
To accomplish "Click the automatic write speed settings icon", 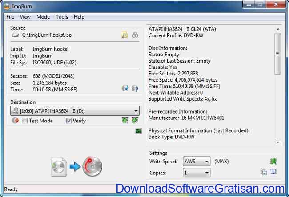I will 273,161.
